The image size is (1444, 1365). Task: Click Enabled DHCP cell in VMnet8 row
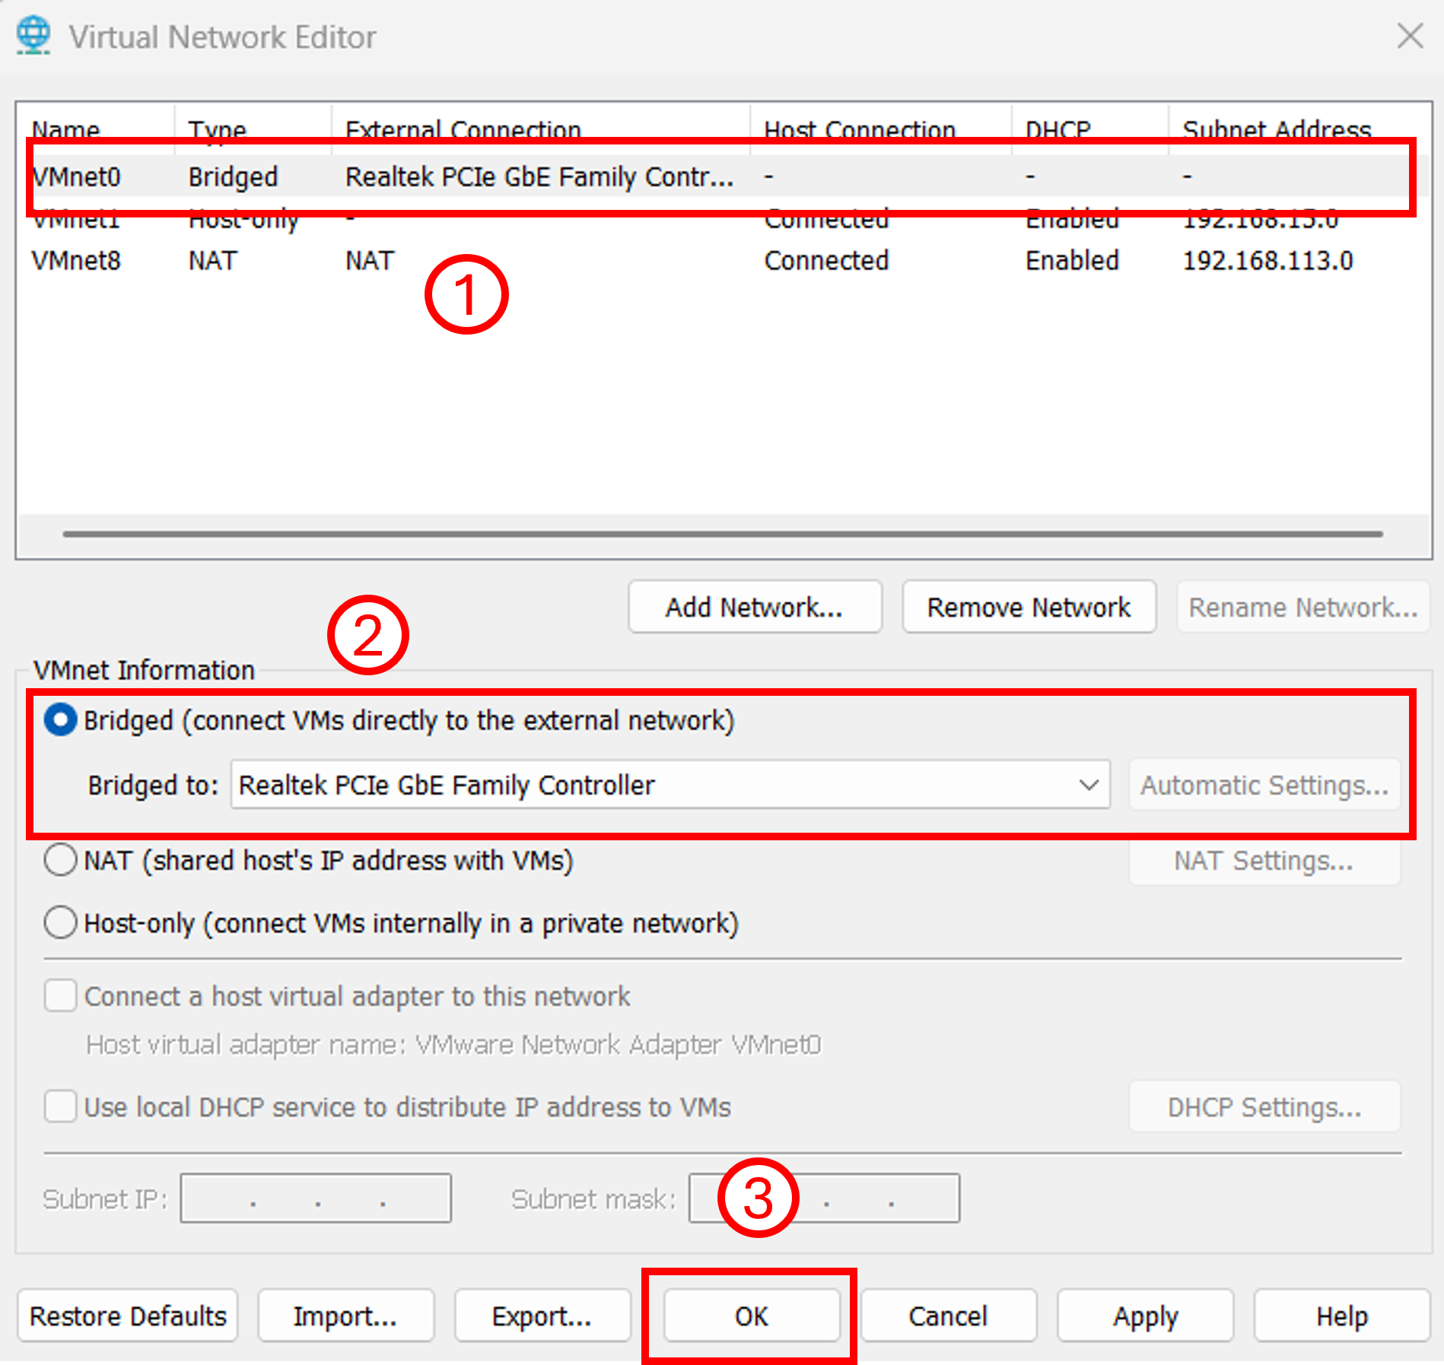pyautogui.click(x=1072, y=261)
